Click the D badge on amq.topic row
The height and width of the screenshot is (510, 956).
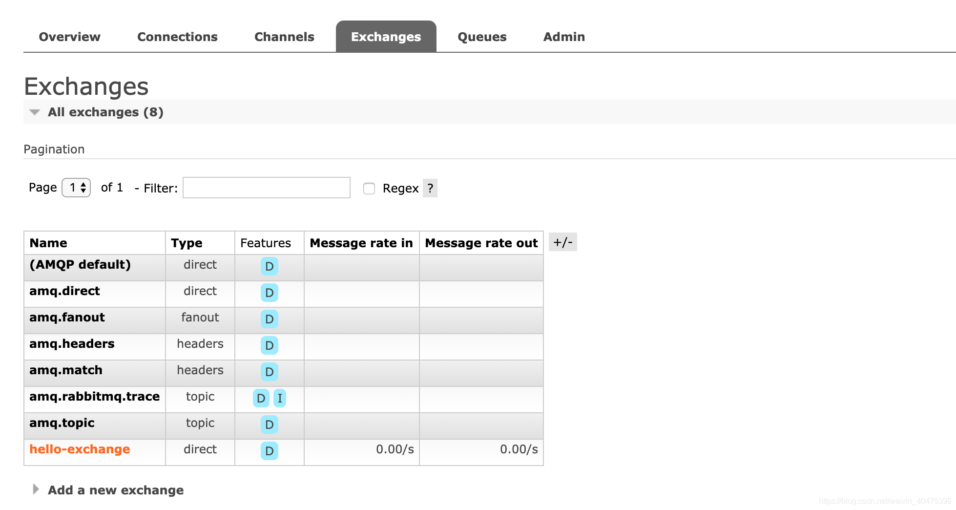click(269, 425)
